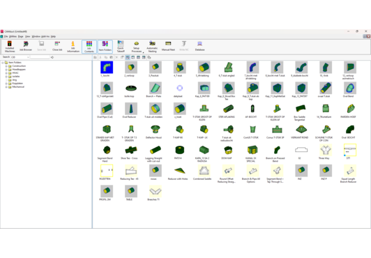
Task: Open the View menu
Action: pyautogui.click(x=28, y=36)
